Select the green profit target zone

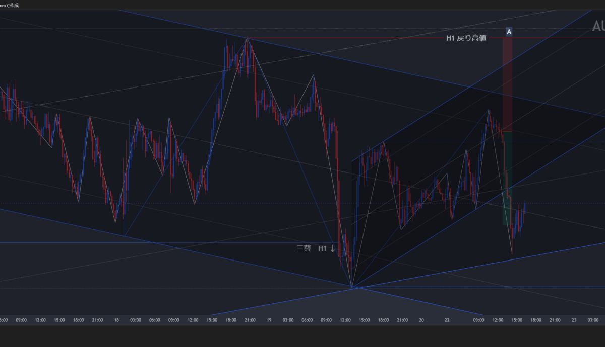pyautogui.click(x=507, y=176)
